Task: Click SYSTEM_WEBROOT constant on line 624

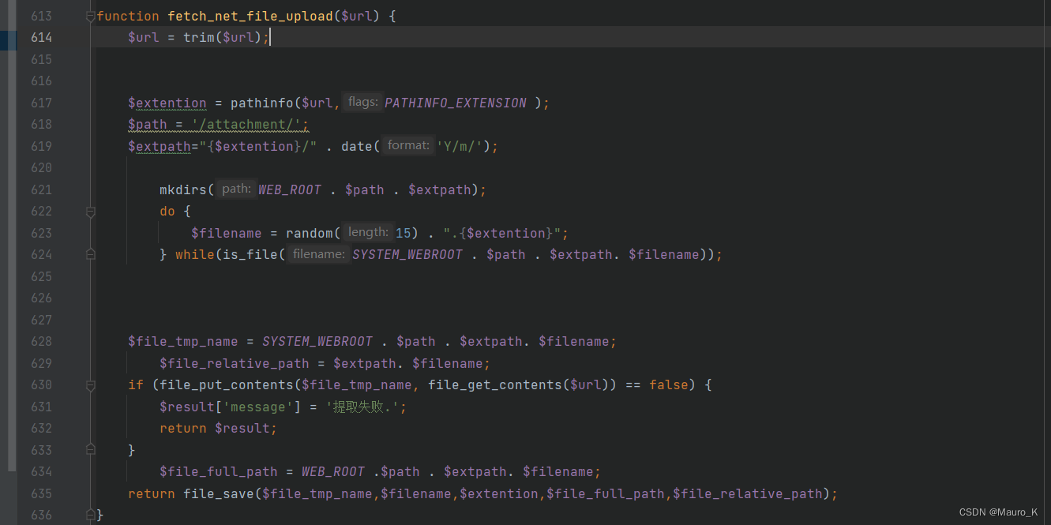Action: (x=407, y=254)
